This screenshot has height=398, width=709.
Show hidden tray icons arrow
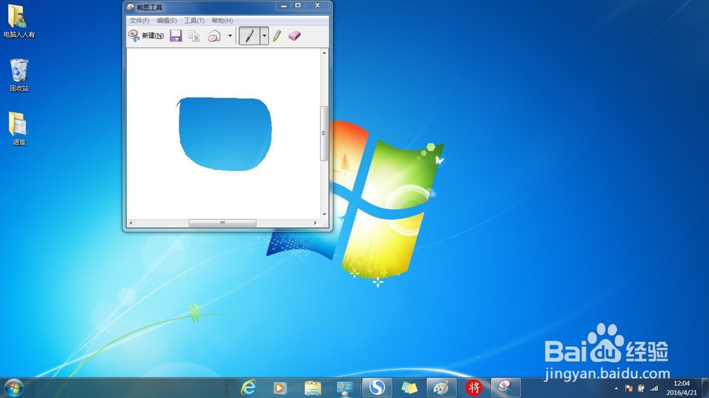(x=616, y=388)
